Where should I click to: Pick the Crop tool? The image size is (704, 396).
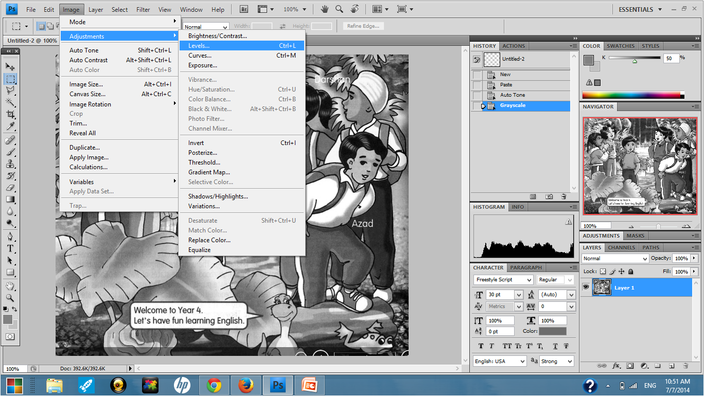click(x=10, y=114)
